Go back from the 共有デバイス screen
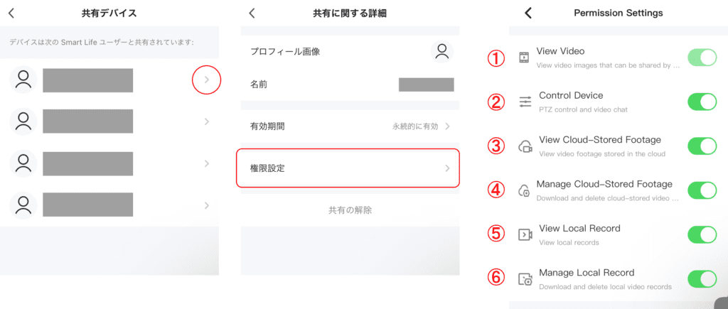This screenshot has width=728, height=309. [x=11, y=13]
